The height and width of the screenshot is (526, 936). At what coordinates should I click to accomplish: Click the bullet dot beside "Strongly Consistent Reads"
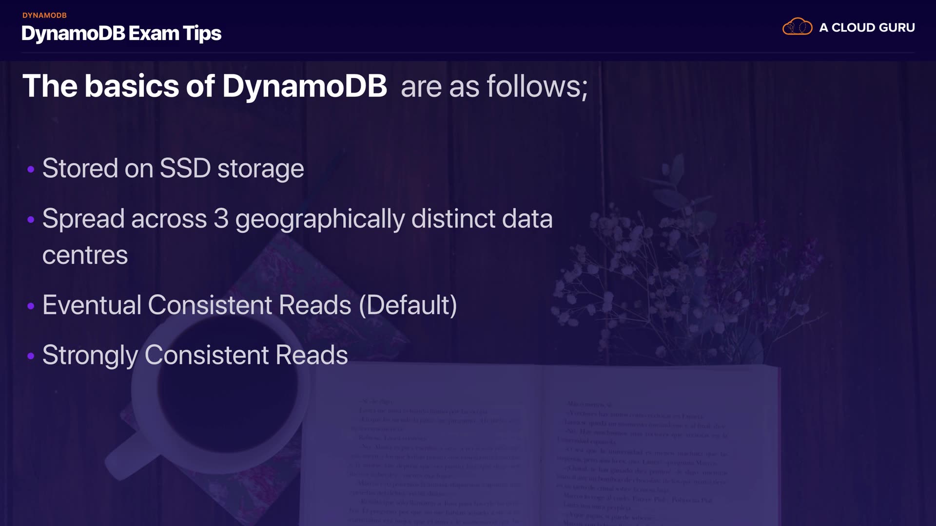click(x=31, y=356)
